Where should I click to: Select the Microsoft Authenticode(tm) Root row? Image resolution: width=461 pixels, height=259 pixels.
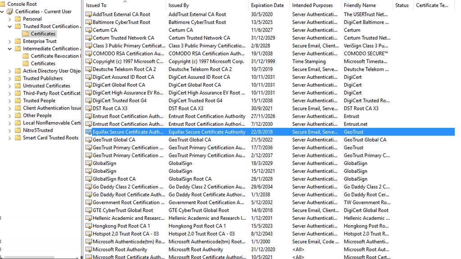[x=269, y=241]
